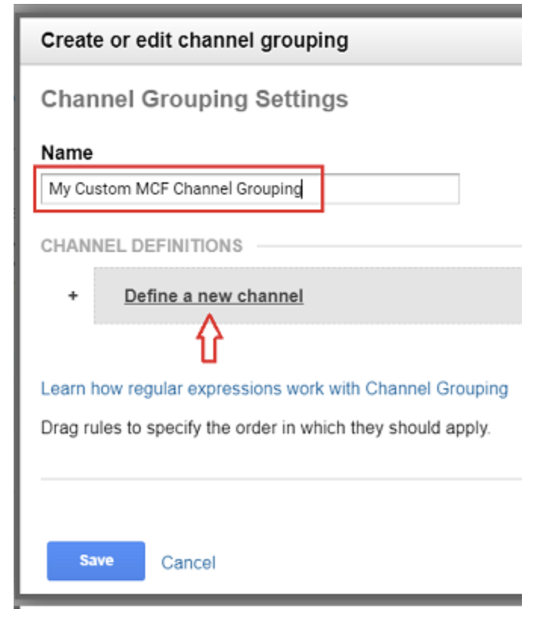Open the 'Define a new channel' link
This screenshot has width=543, height=625.
coord(214,296)
